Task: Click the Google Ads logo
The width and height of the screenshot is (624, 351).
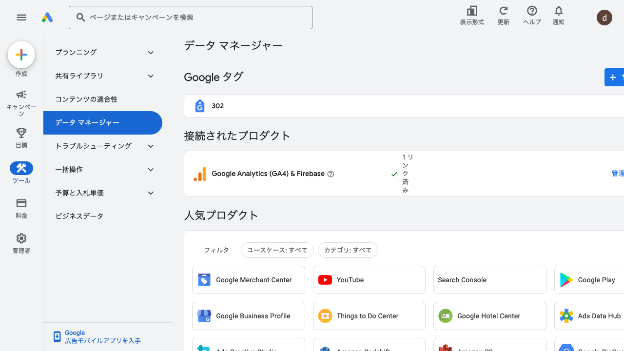Action: (47, 18)
